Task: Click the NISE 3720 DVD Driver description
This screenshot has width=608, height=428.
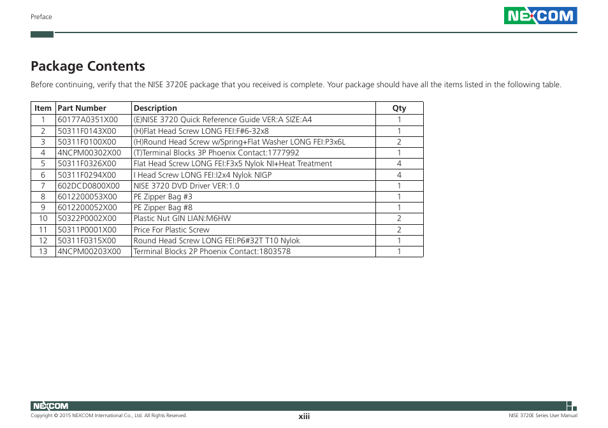Action: coord(187,185)
